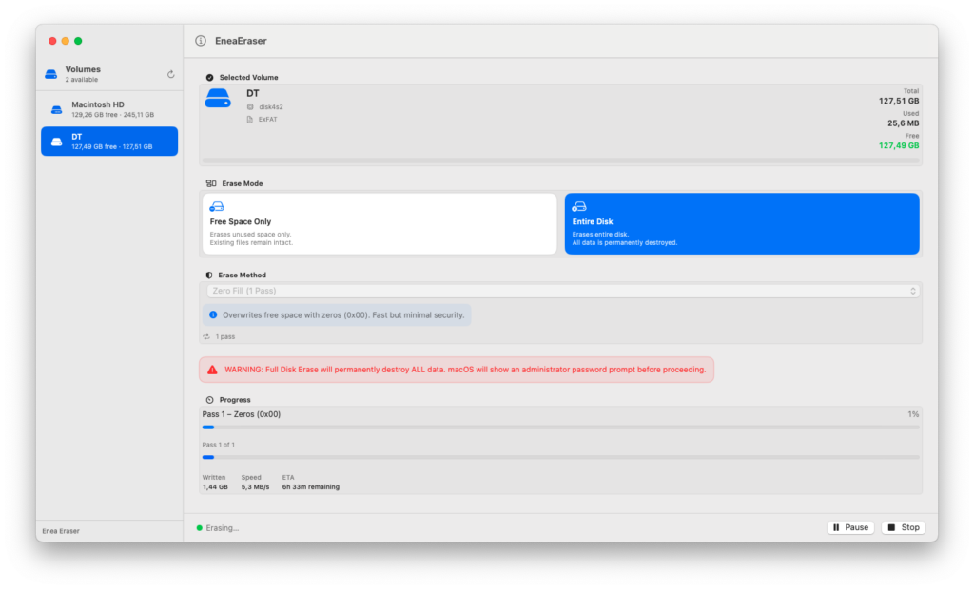
Task: Select Macintosh HD volume in sidebar
Action: click(109, 110)
